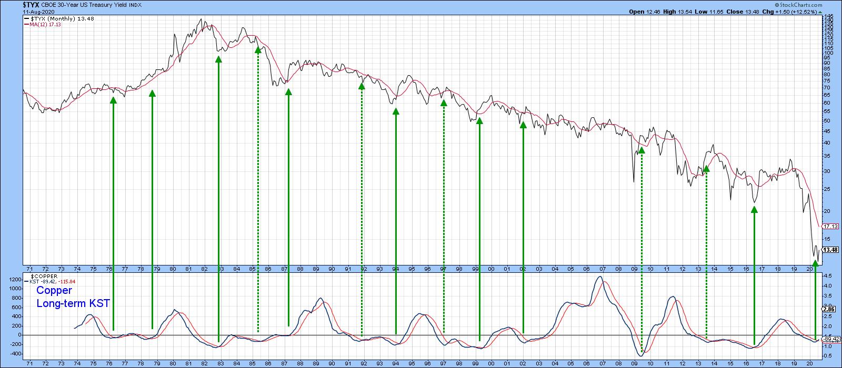Click the $COPPER indicator panel label
Viewport: 842px width, 368px height.
coord(43,276)
